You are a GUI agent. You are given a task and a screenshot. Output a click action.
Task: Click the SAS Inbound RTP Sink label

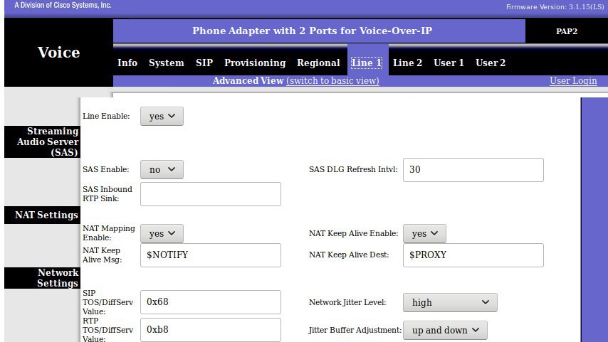coord(108,193)
